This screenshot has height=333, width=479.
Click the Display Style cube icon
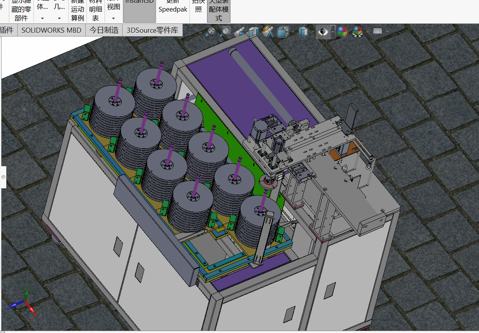(x=303, y=32)
